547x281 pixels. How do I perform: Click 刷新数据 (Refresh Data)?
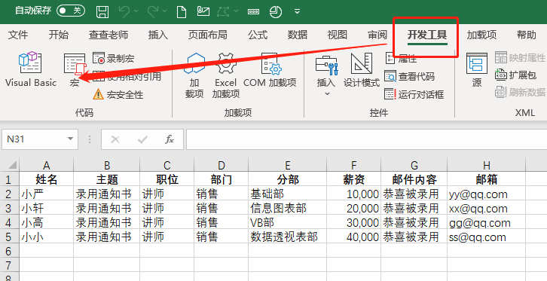click(520, 93)
